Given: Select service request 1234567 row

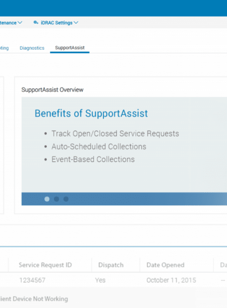Looking at the screenshot, I should coord(113,280).
